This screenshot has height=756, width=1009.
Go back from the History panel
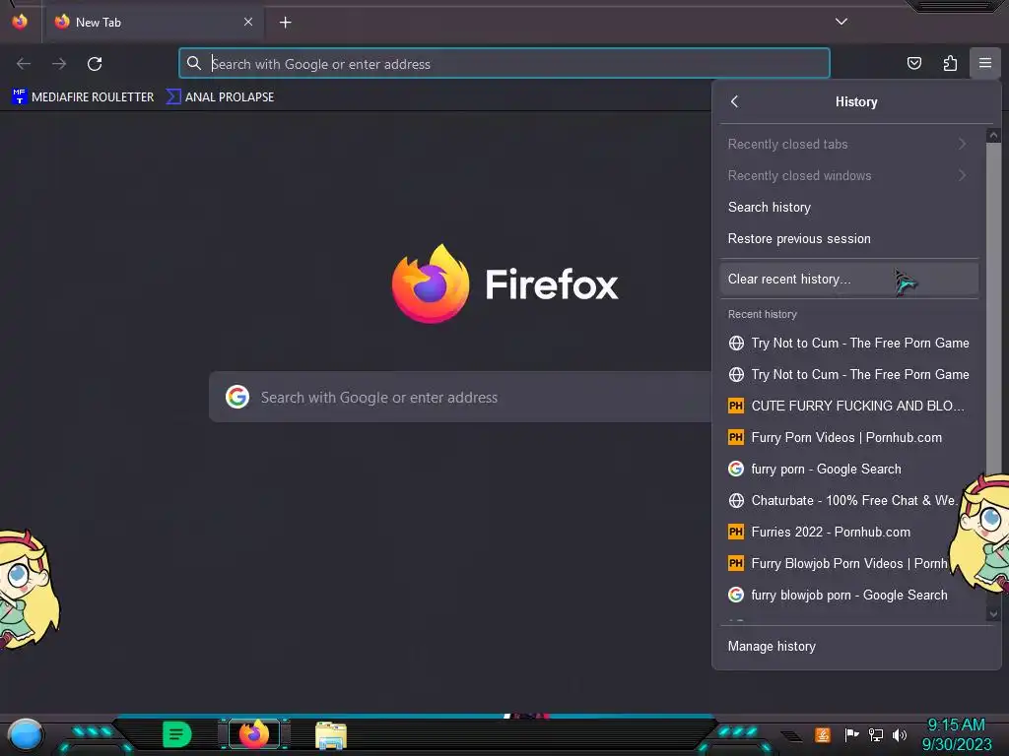click(734, 101)
